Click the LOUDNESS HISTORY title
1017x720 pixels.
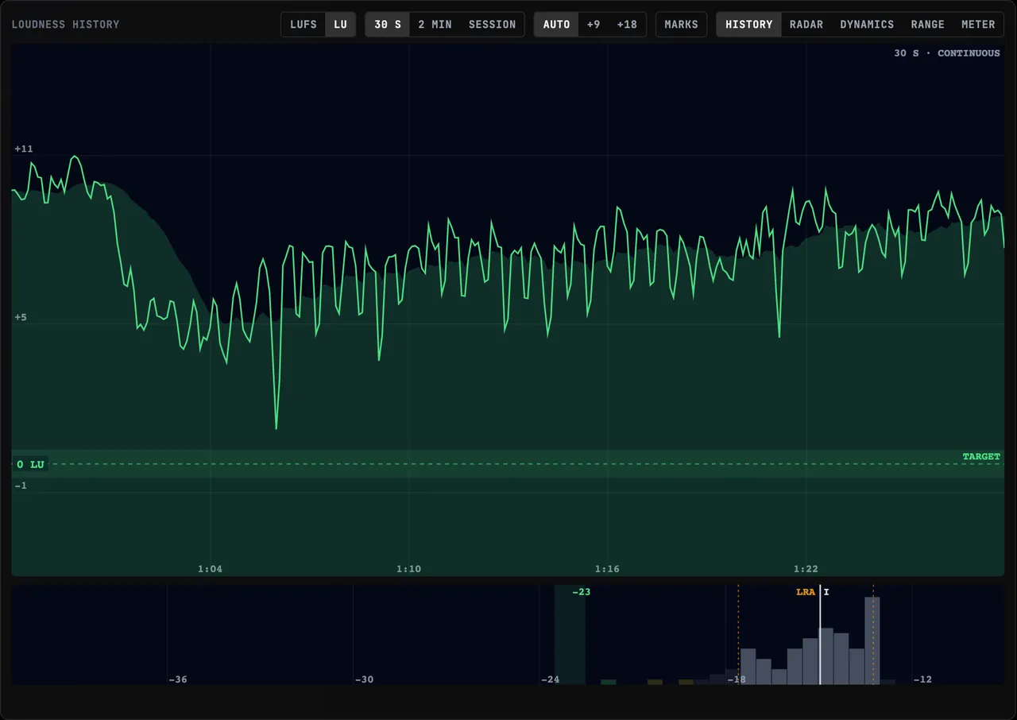[65, 25]
